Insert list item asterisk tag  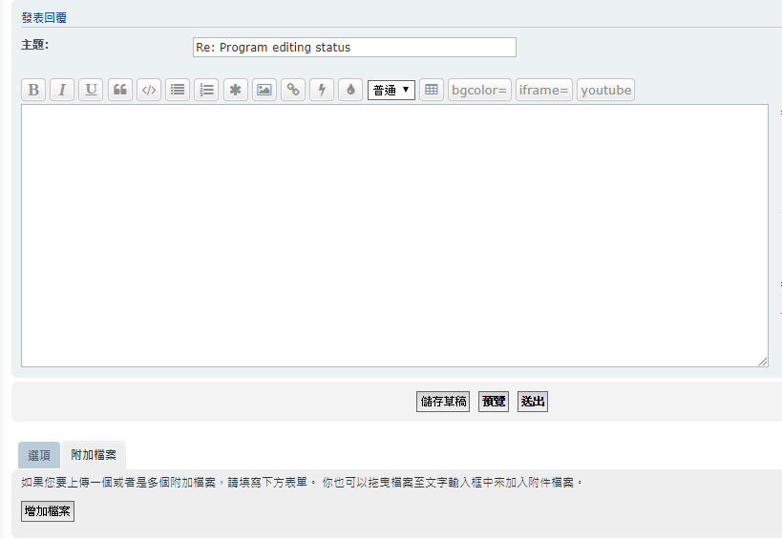click(236, 90)
